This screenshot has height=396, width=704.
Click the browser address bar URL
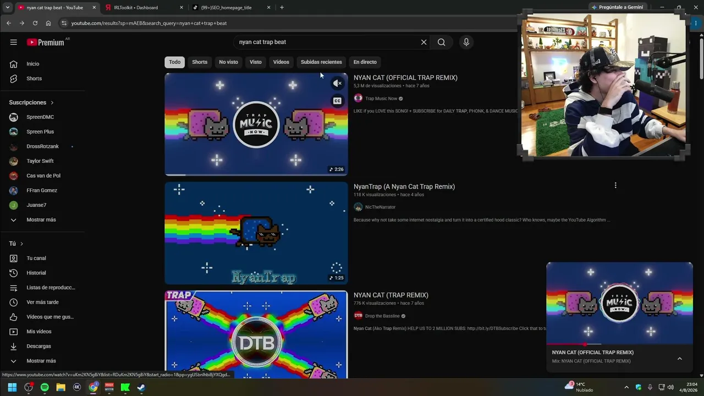point(149,23)
